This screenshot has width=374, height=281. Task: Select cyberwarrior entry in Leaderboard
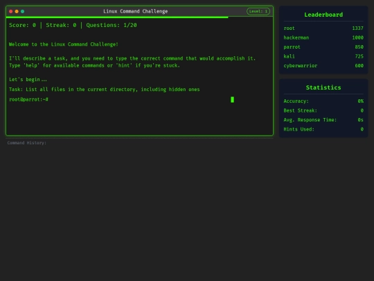[x=323, y=65]
